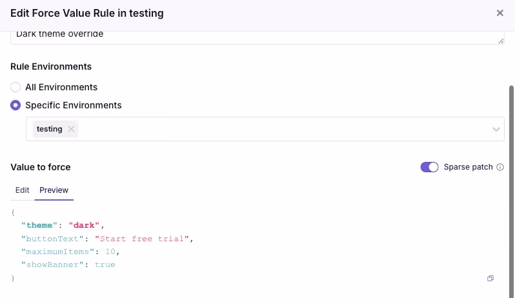Click the description field with Dark theme override

coord(257,37)
